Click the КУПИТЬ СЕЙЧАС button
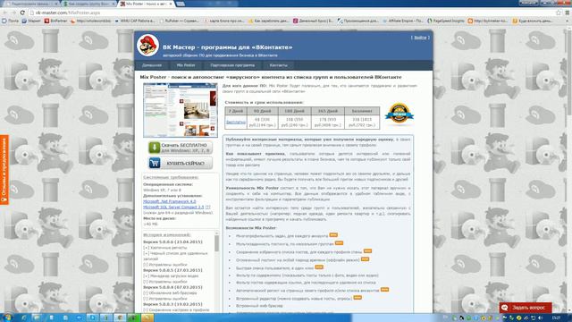This screenshot has width=572, height=322. pos(181,163)
